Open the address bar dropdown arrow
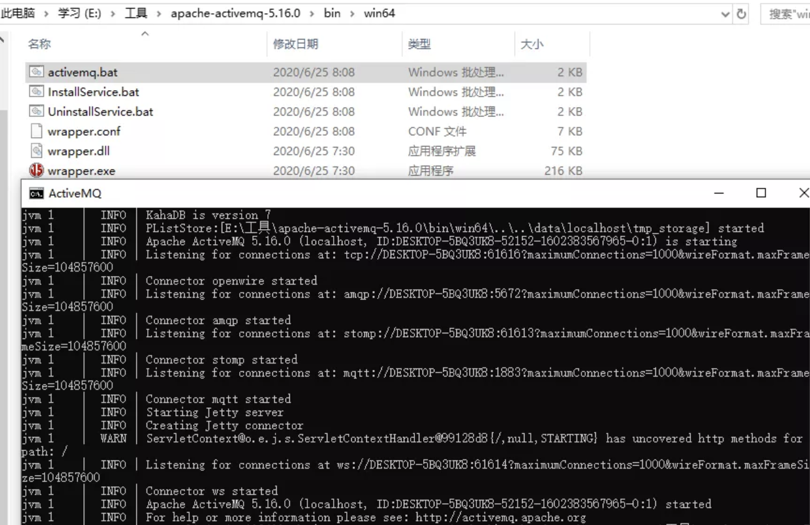The height and width of the screenshot is (525, 810). coord(725,13)
